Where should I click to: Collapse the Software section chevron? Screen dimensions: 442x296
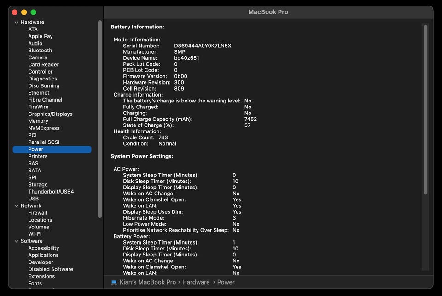pyautogui.click(x=17, y=241)
